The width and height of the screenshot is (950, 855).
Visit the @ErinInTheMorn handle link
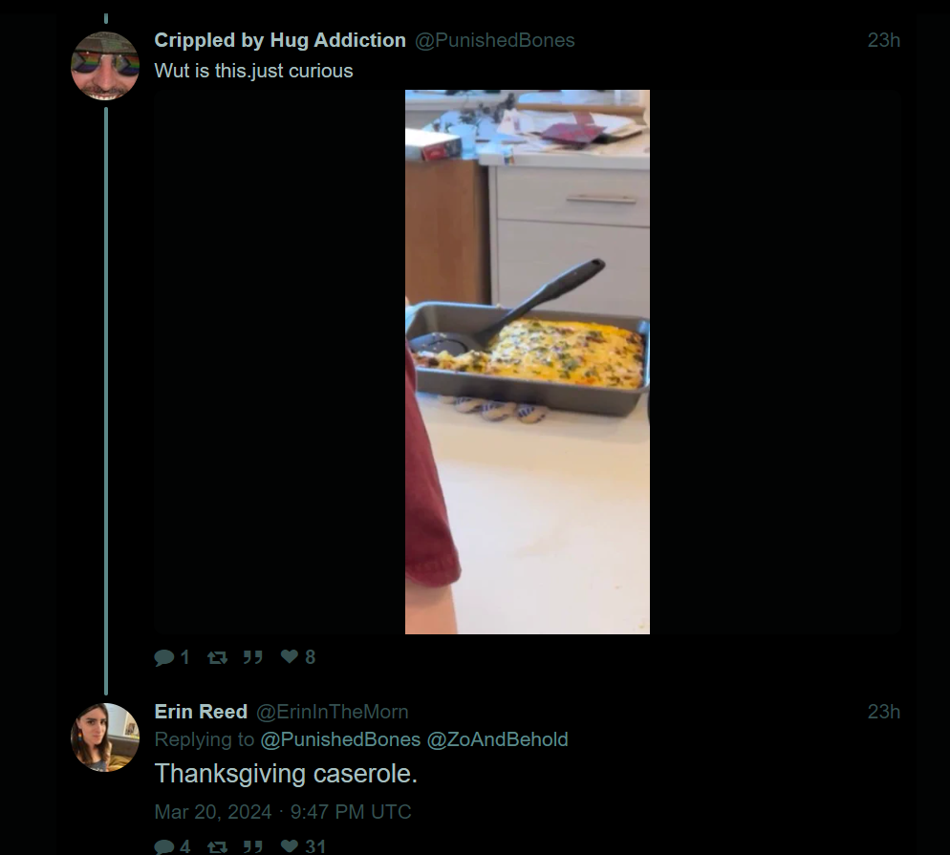click(x=332, y=712)
